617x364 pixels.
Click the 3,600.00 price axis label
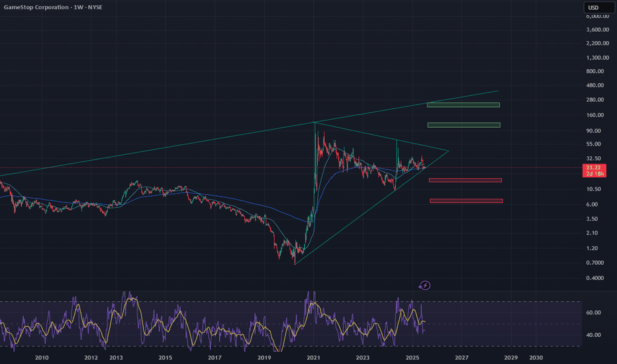click(x=597, y=30)
